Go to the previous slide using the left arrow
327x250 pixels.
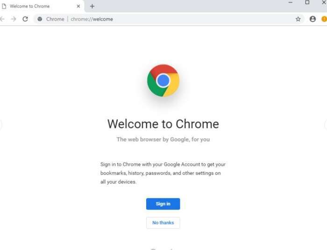coord(1,125)
